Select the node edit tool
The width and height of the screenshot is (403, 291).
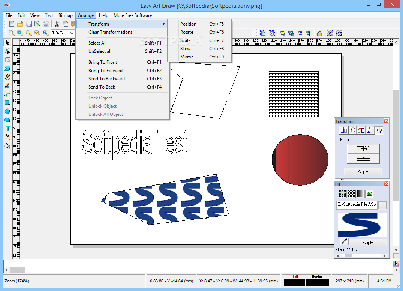coord(7,51)
